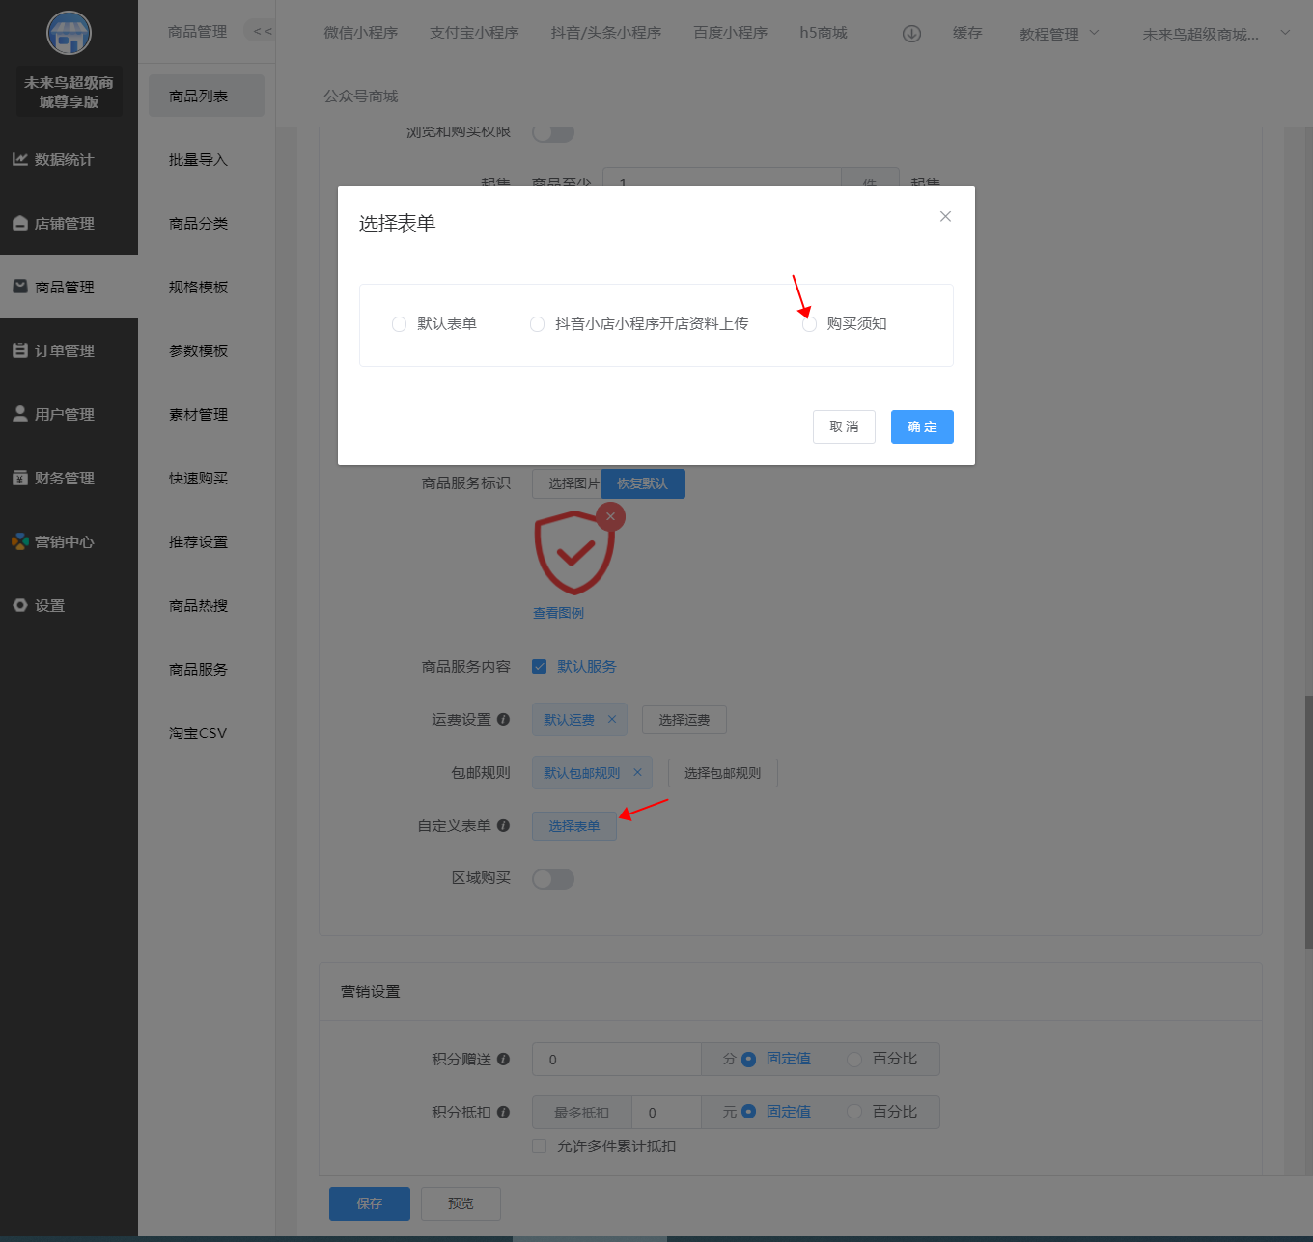
Task: Open 财务管理 in the sidebar
Action: [69, 479]
